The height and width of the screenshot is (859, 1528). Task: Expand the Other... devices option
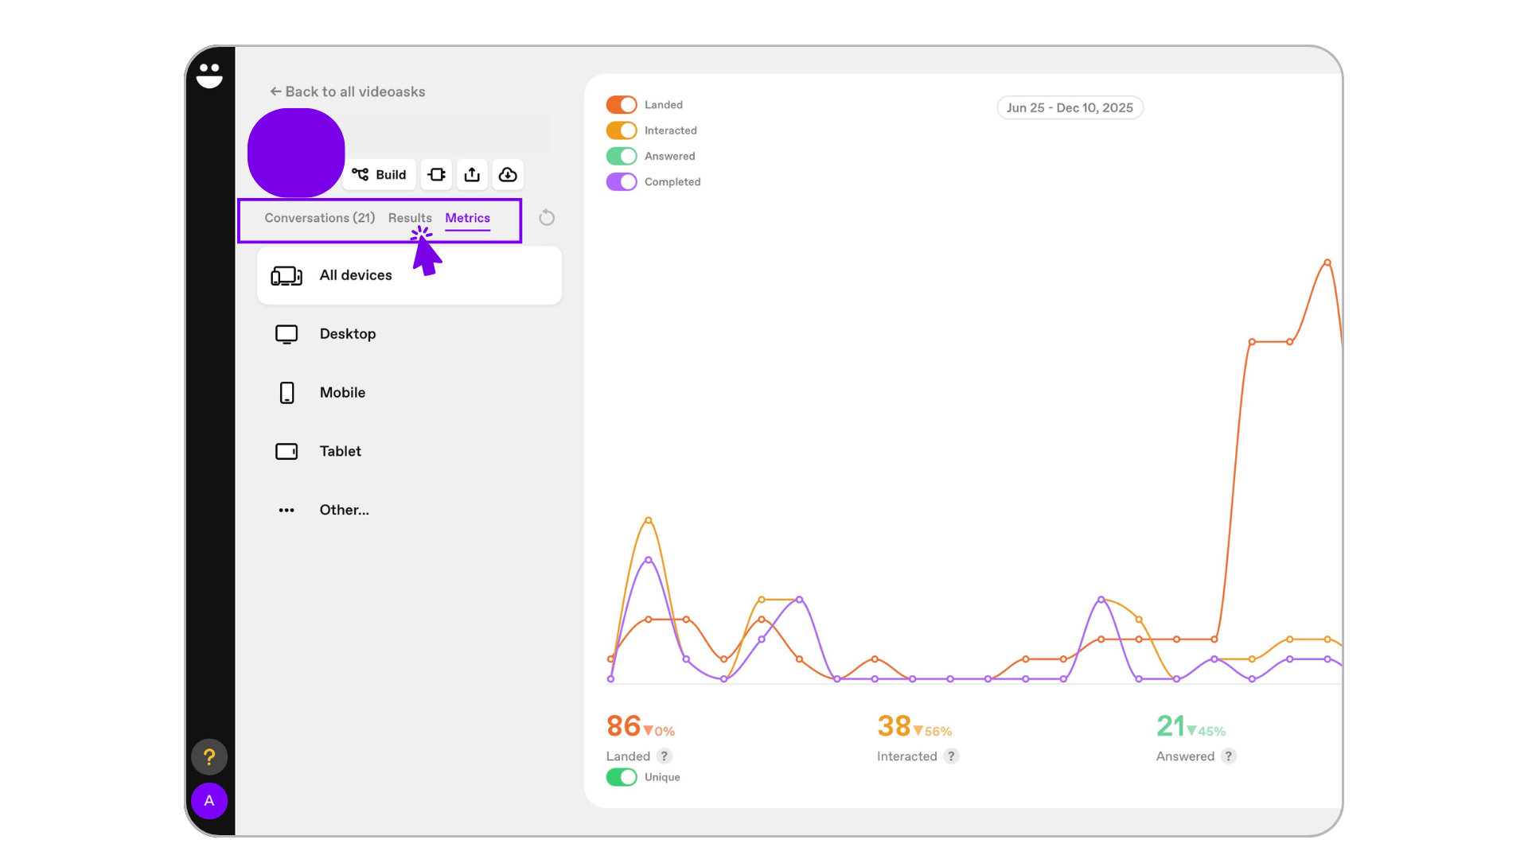pyautogui.click(x=344, y=510)
